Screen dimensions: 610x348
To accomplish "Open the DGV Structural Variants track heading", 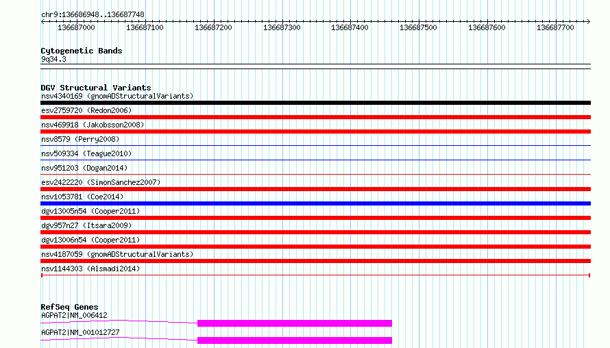I will point(96,88).
